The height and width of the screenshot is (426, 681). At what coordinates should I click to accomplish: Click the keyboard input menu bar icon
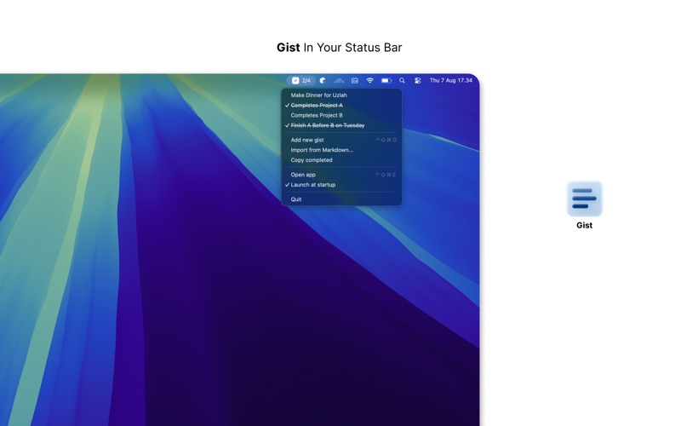coord(355,80)
